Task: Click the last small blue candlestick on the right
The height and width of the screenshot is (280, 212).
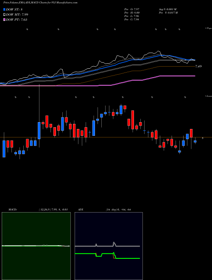Action: pos(195,141)
